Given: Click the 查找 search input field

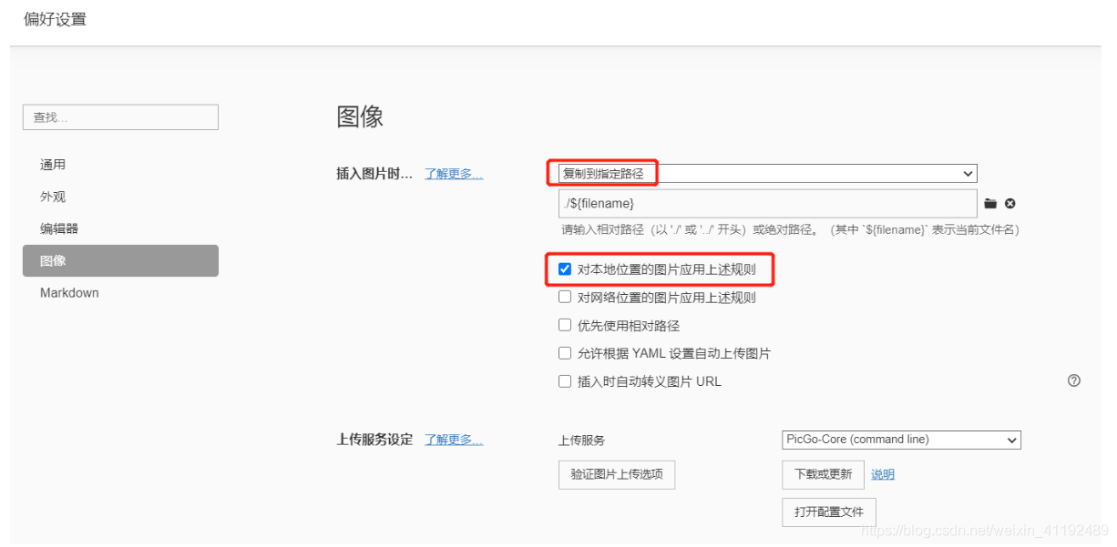Looking at the screenshot, I should (120, 116).
